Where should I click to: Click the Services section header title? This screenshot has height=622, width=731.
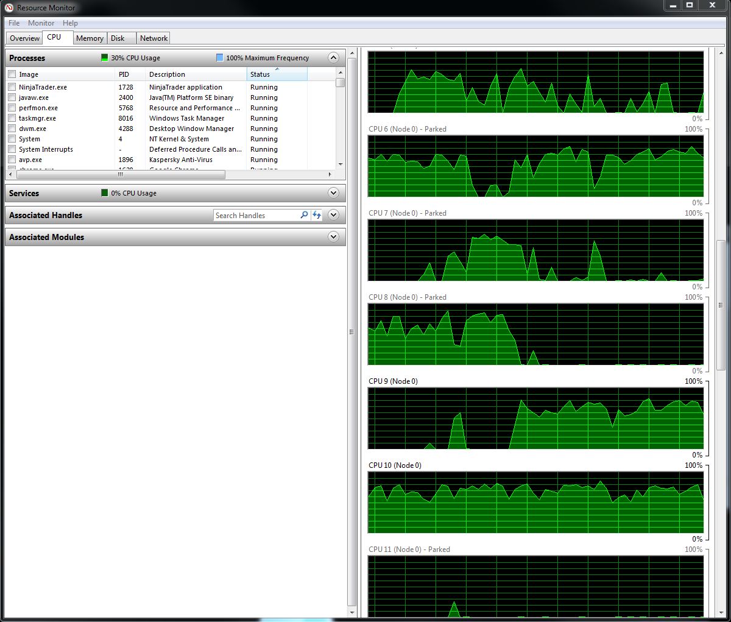[x=24, y=193]
